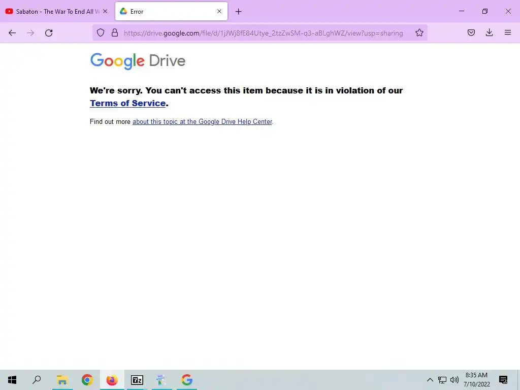Screen dimensions: 520x390
Task: Open the Firefox downloads panel
Action: [489, 32]
